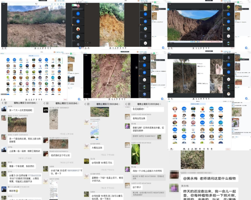Viewport: 251px width, 200px height.
Task: Tap avatar next to 发一个大一点的景观照吧 message
Action: tap(4, 109)
